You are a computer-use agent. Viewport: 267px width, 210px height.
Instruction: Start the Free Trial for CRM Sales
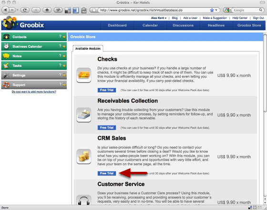(107, 173)
